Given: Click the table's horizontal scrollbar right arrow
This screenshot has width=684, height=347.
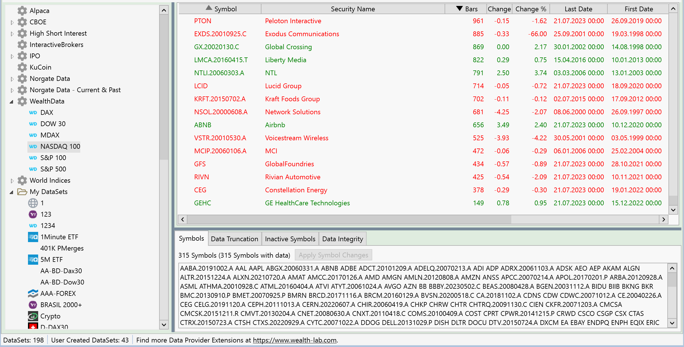Looking at the screenshot, I should pos(663,219).
